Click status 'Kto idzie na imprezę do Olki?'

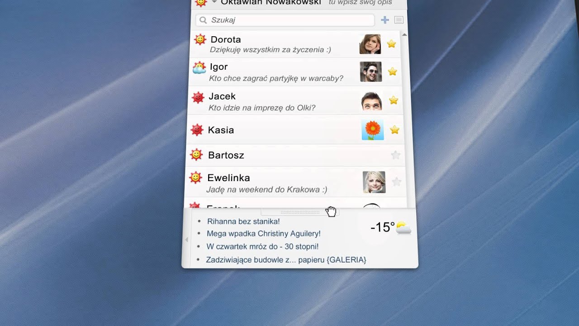[262, 108]
